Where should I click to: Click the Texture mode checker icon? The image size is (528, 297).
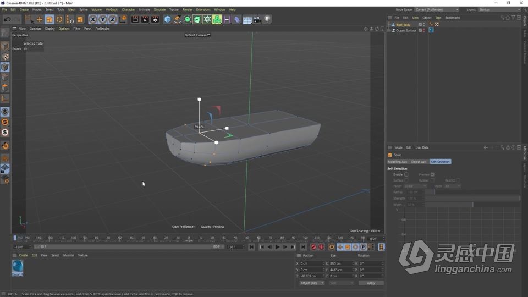(5, 57)
